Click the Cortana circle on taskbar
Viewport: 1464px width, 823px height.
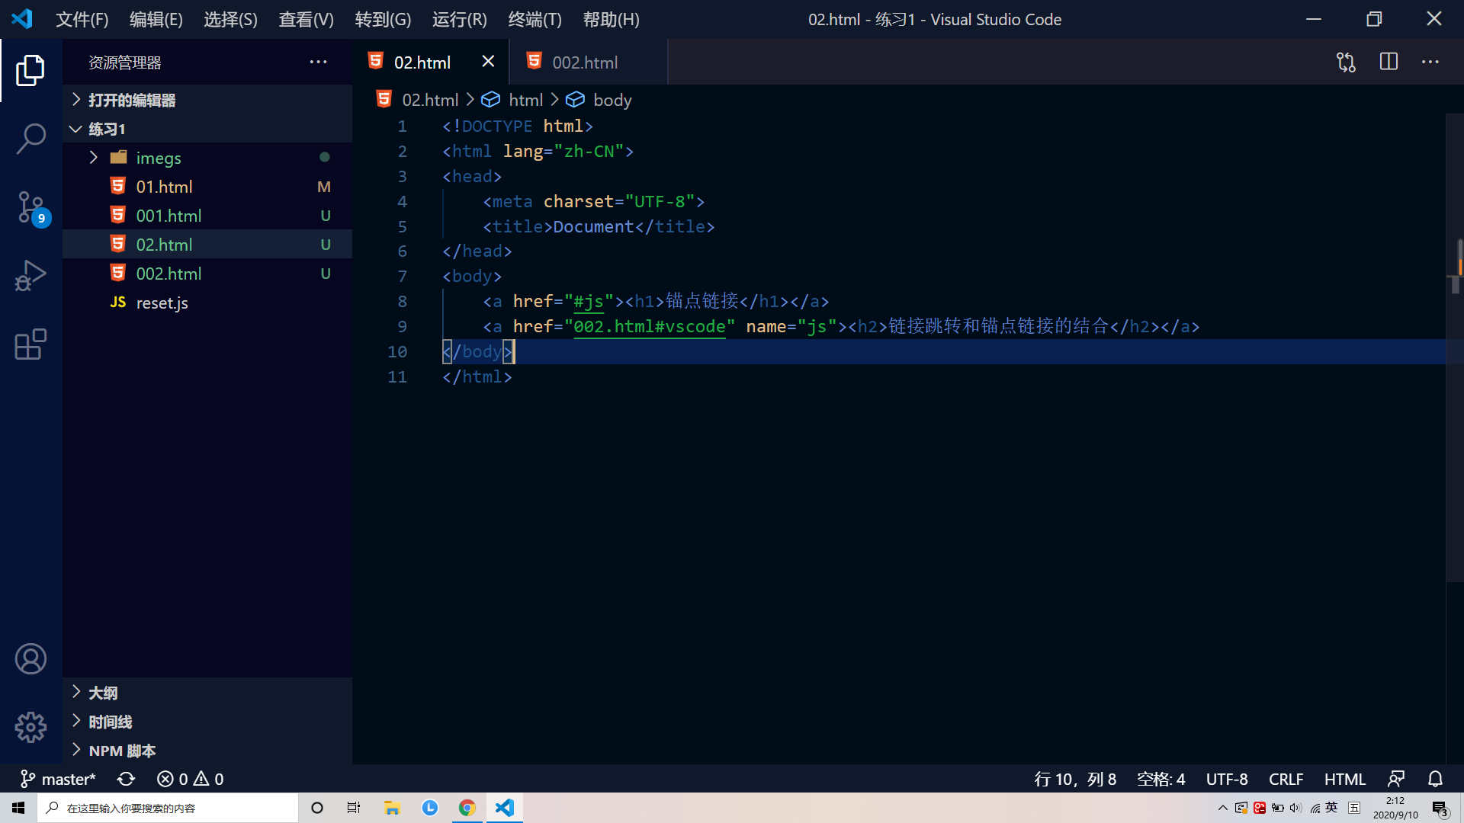pos(317,808)
